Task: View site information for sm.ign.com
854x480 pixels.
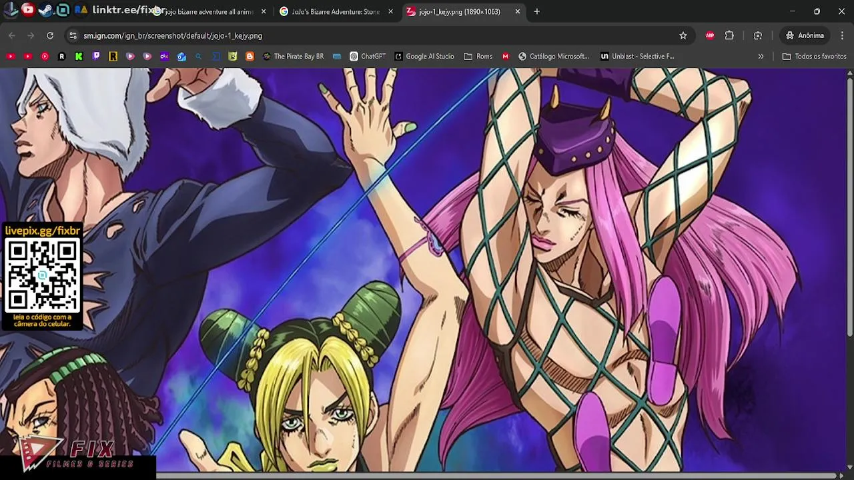Action: tap(73, 35)
